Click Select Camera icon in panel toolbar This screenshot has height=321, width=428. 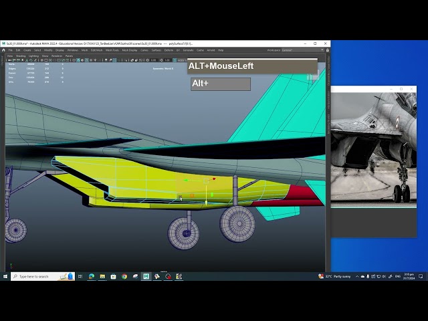[x=9, y=60]
